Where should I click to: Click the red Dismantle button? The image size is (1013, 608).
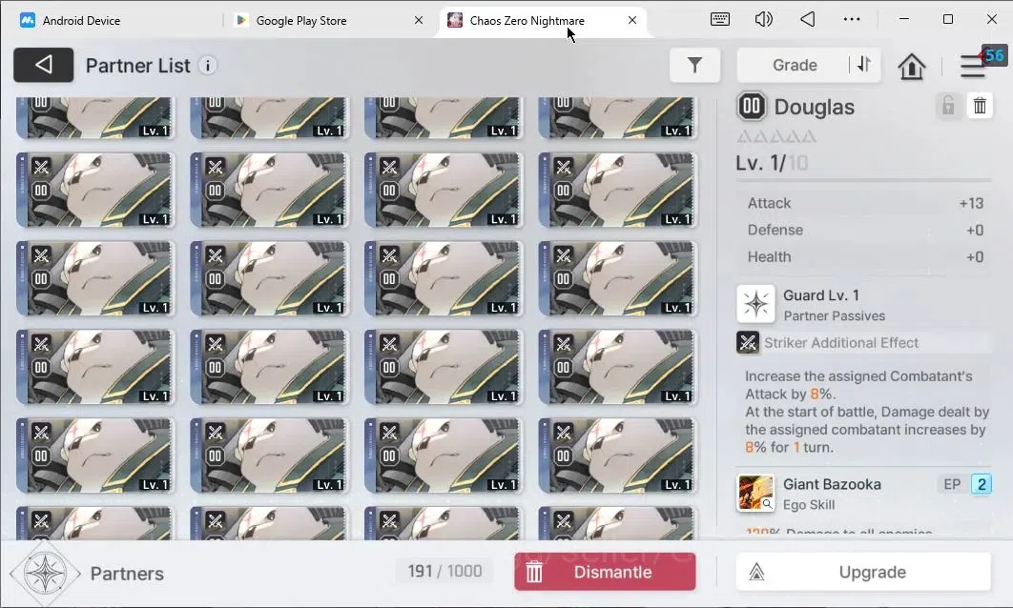(605, 572)
